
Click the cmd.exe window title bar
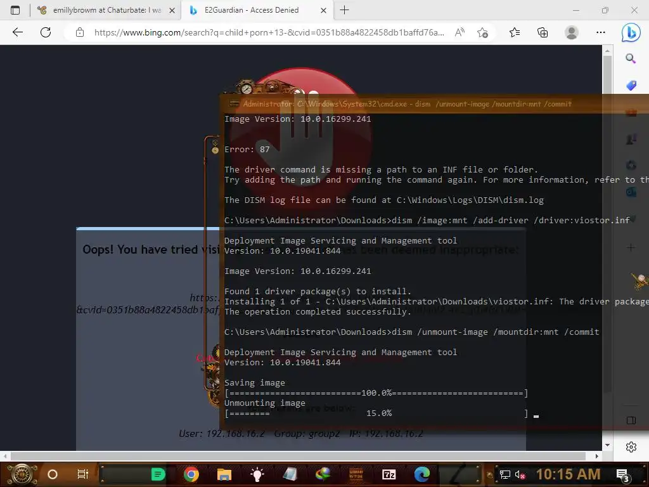pyautogui.click(x=435, y=103)
